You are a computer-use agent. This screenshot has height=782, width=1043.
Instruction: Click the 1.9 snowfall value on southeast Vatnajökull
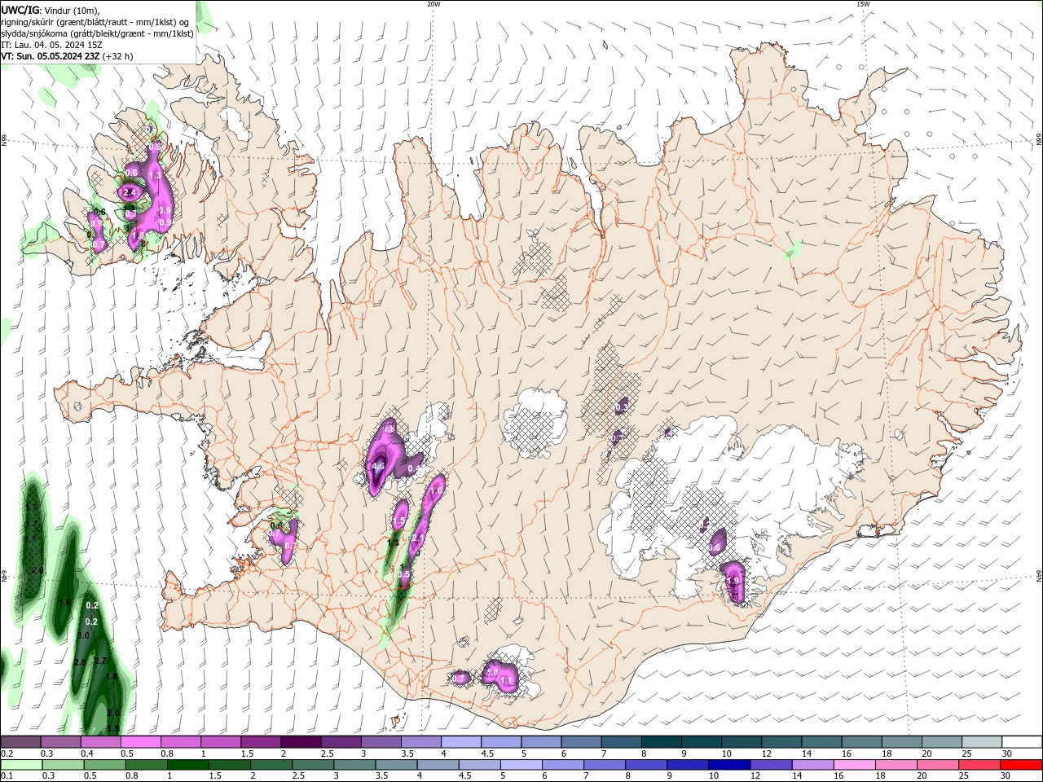[x=732, y=581]
